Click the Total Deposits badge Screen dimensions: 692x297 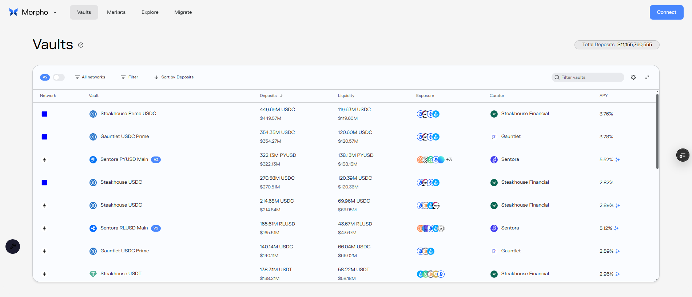coord(617,45)
